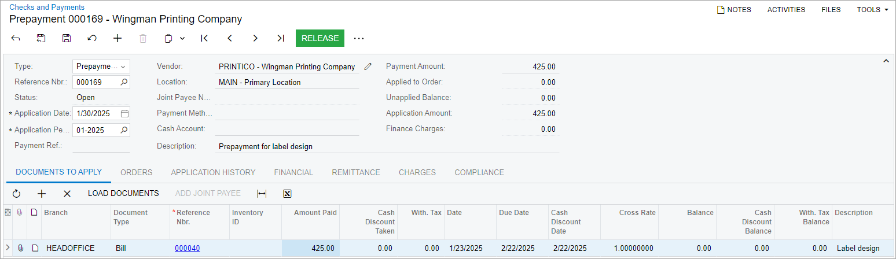Open the clipboard actions dropdown arrow
The image size is (896, 259).
182,38
